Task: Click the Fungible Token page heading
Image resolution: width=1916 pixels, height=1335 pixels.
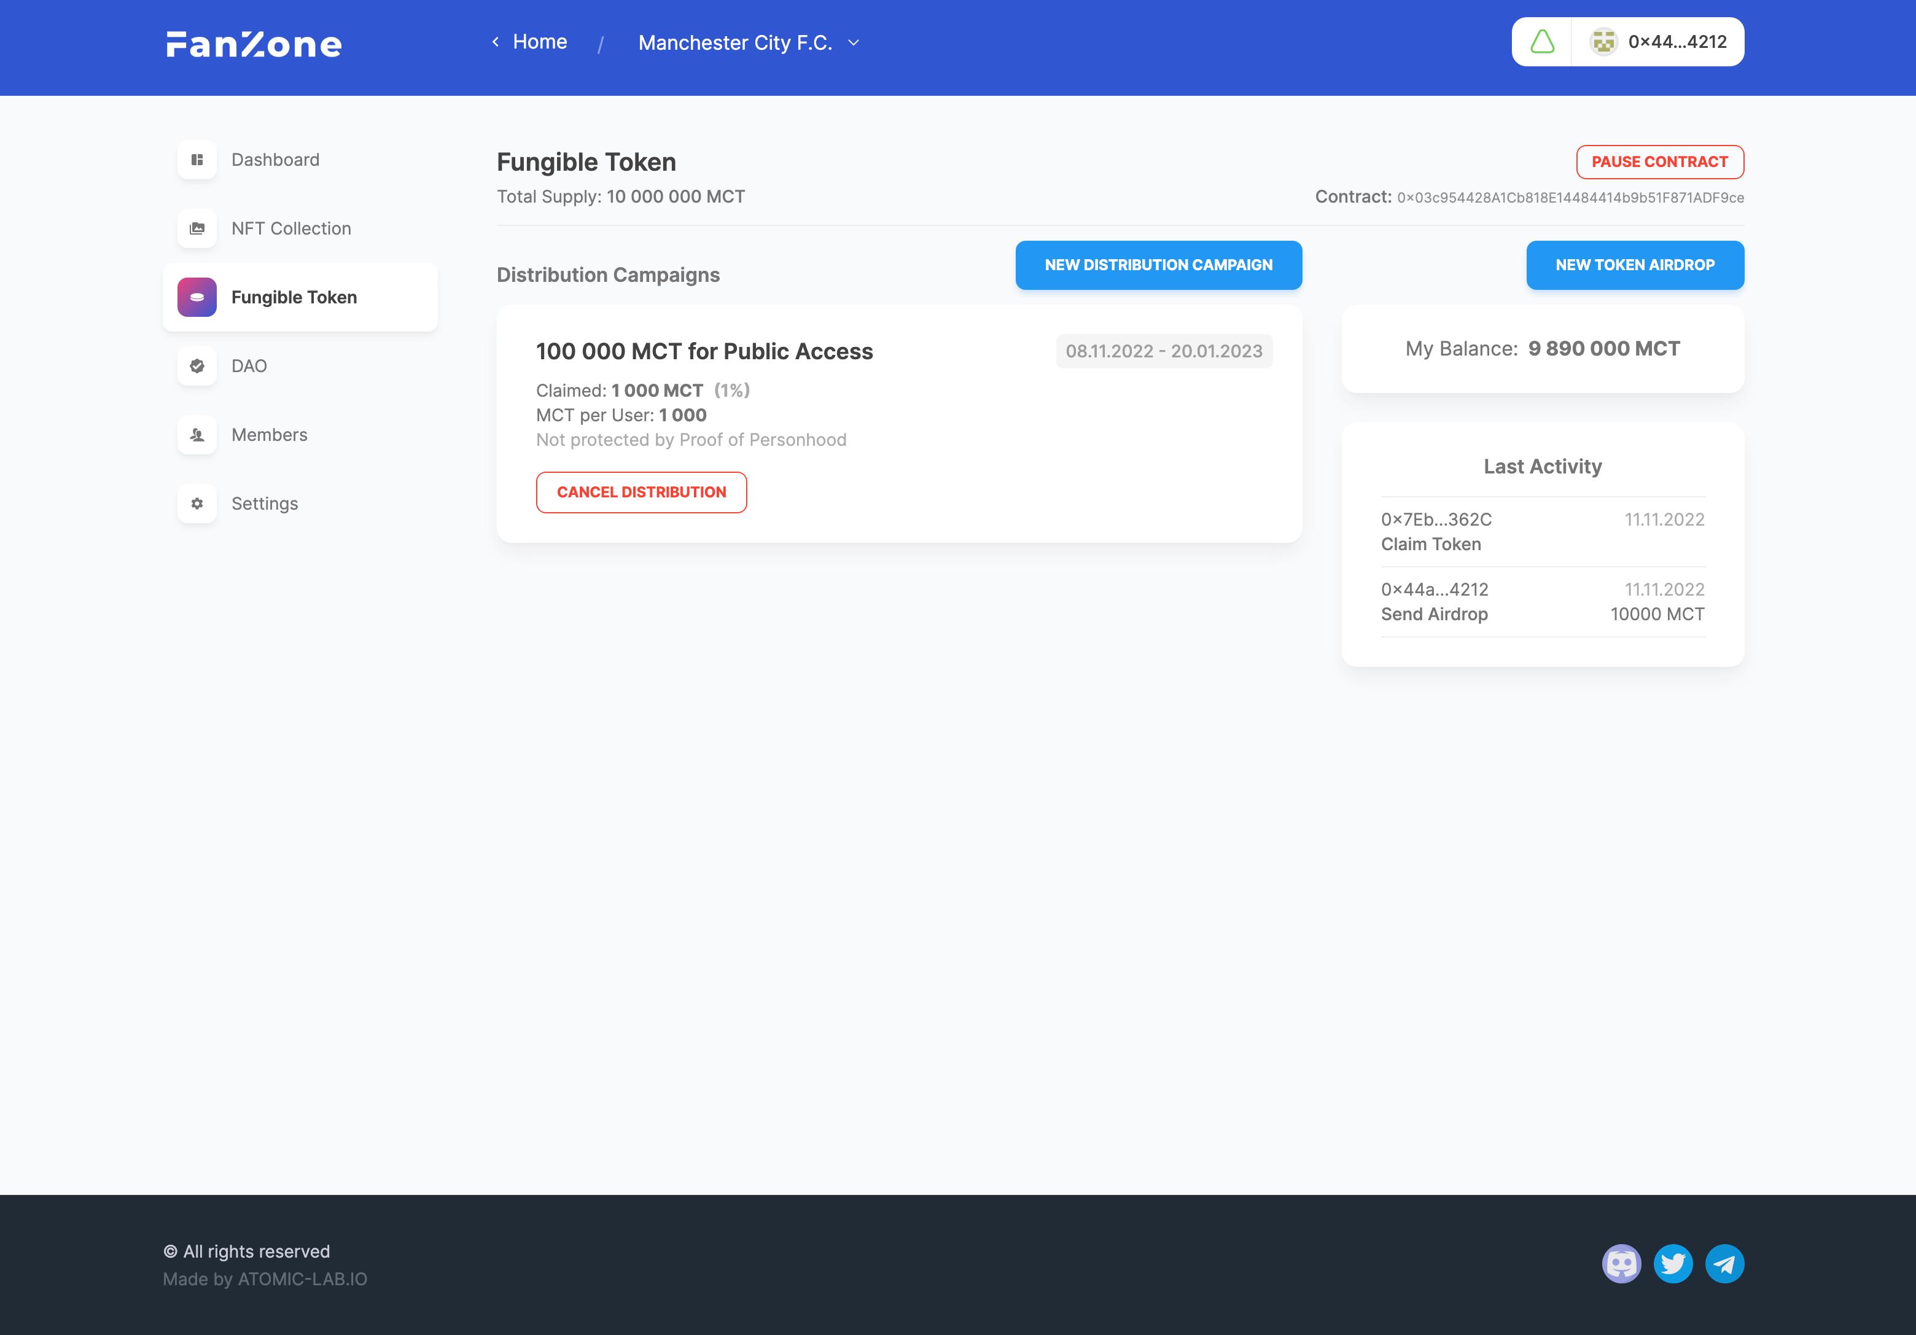Action: click(x=586, y=162)
